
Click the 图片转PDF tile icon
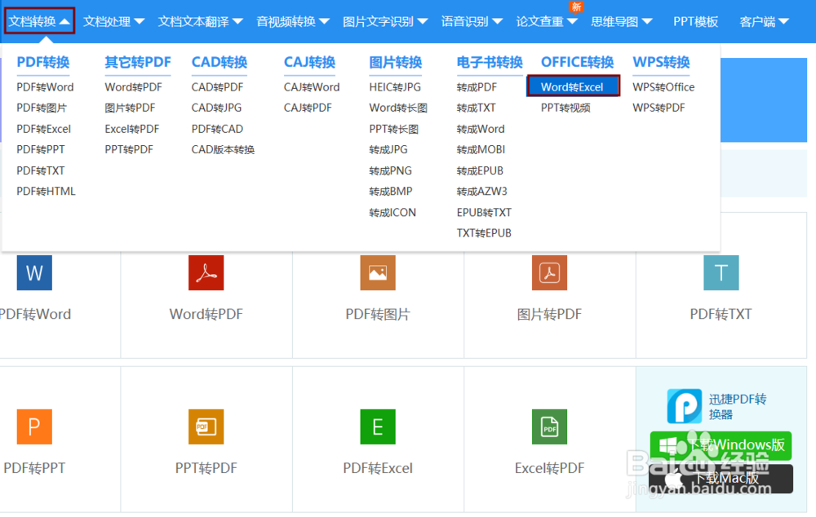(x=549, y=272)
